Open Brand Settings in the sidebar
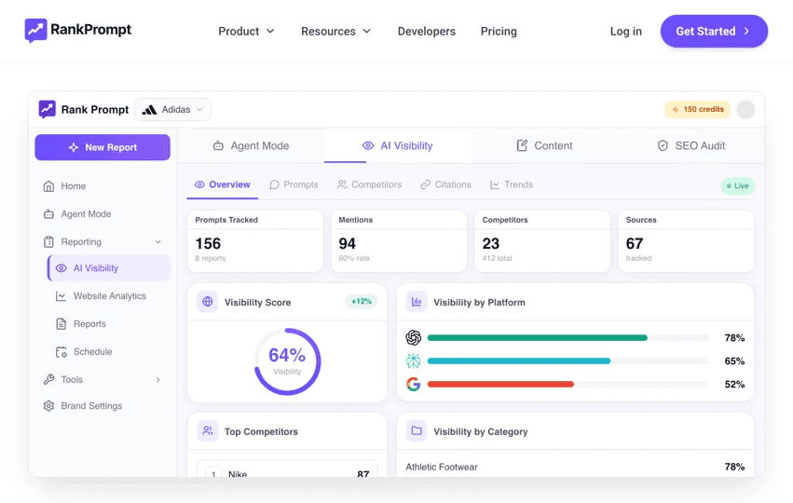The height and width of the screenshot is (503, 793). point(103,406)
